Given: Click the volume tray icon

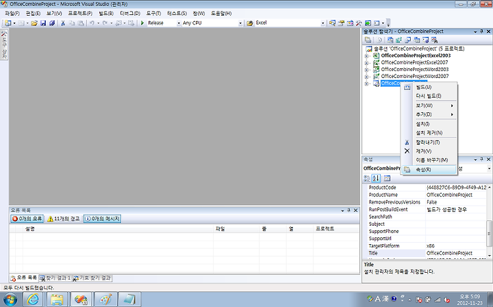Looking at the screenshot, I should [446, 299].
